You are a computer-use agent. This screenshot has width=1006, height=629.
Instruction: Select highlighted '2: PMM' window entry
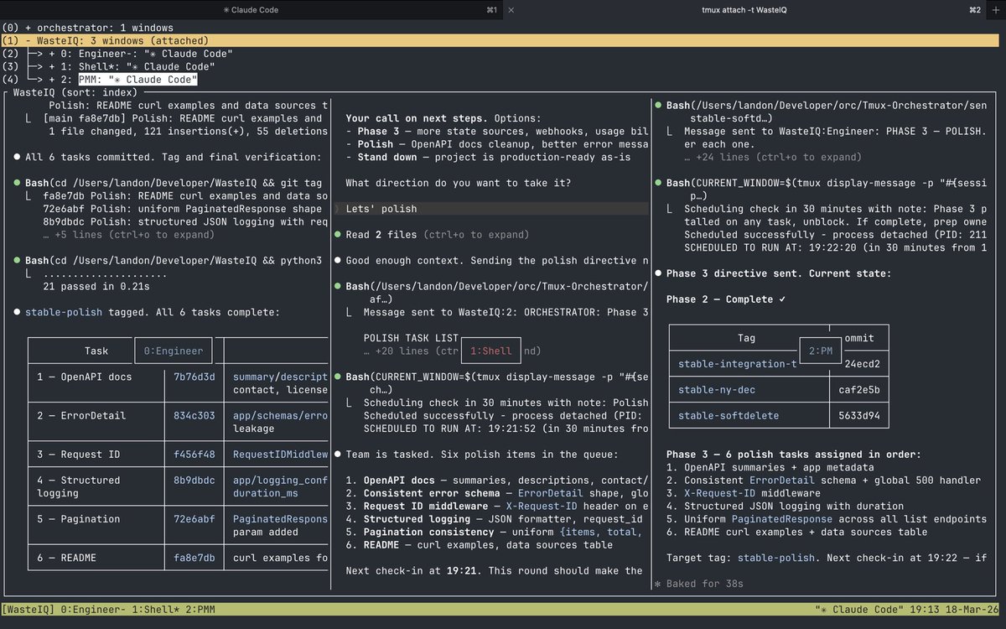click(137, 80)
